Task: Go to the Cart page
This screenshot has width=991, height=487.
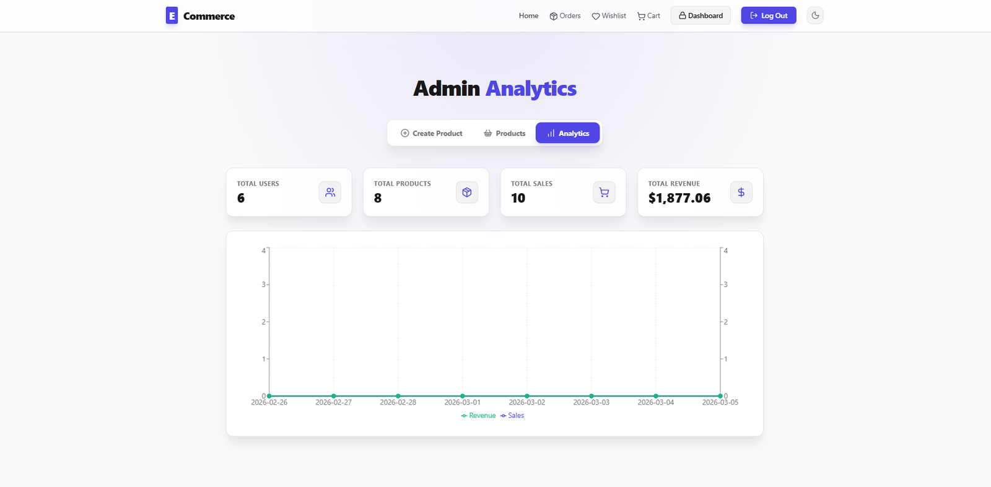Action: (x=648, y=16)
